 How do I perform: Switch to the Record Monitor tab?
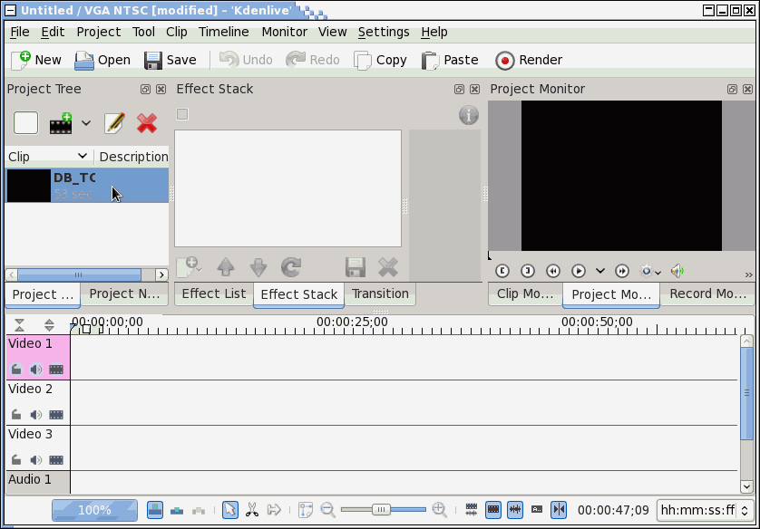707,293
